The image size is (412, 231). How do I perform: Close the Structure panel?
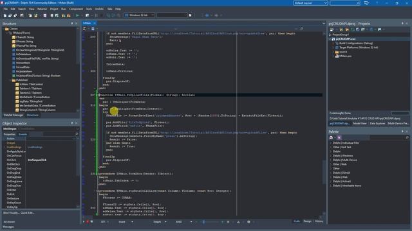77,23
